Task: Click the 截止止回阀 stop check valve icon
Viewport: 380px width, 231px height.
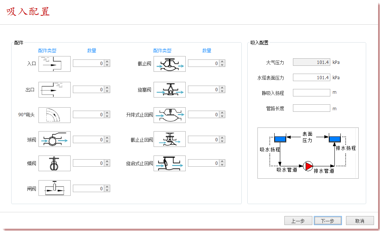Action: [x=170, y=139]
